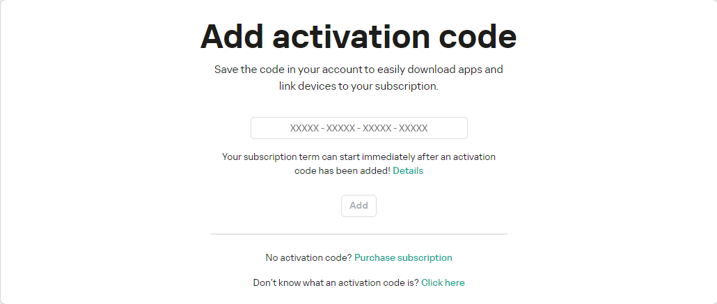Screen dimensions: 717x304
Task: Click 'link devices to your subscription' line
Action: pos(358,87)
